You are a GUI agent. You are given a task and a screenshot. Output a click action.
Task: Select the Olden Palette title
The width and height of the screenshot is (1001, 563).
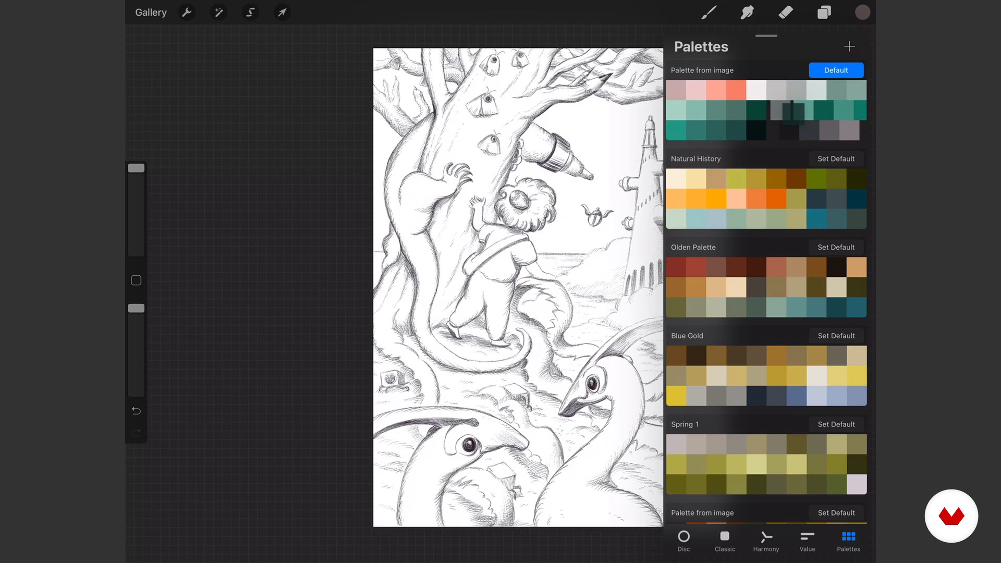pos(693,247)
